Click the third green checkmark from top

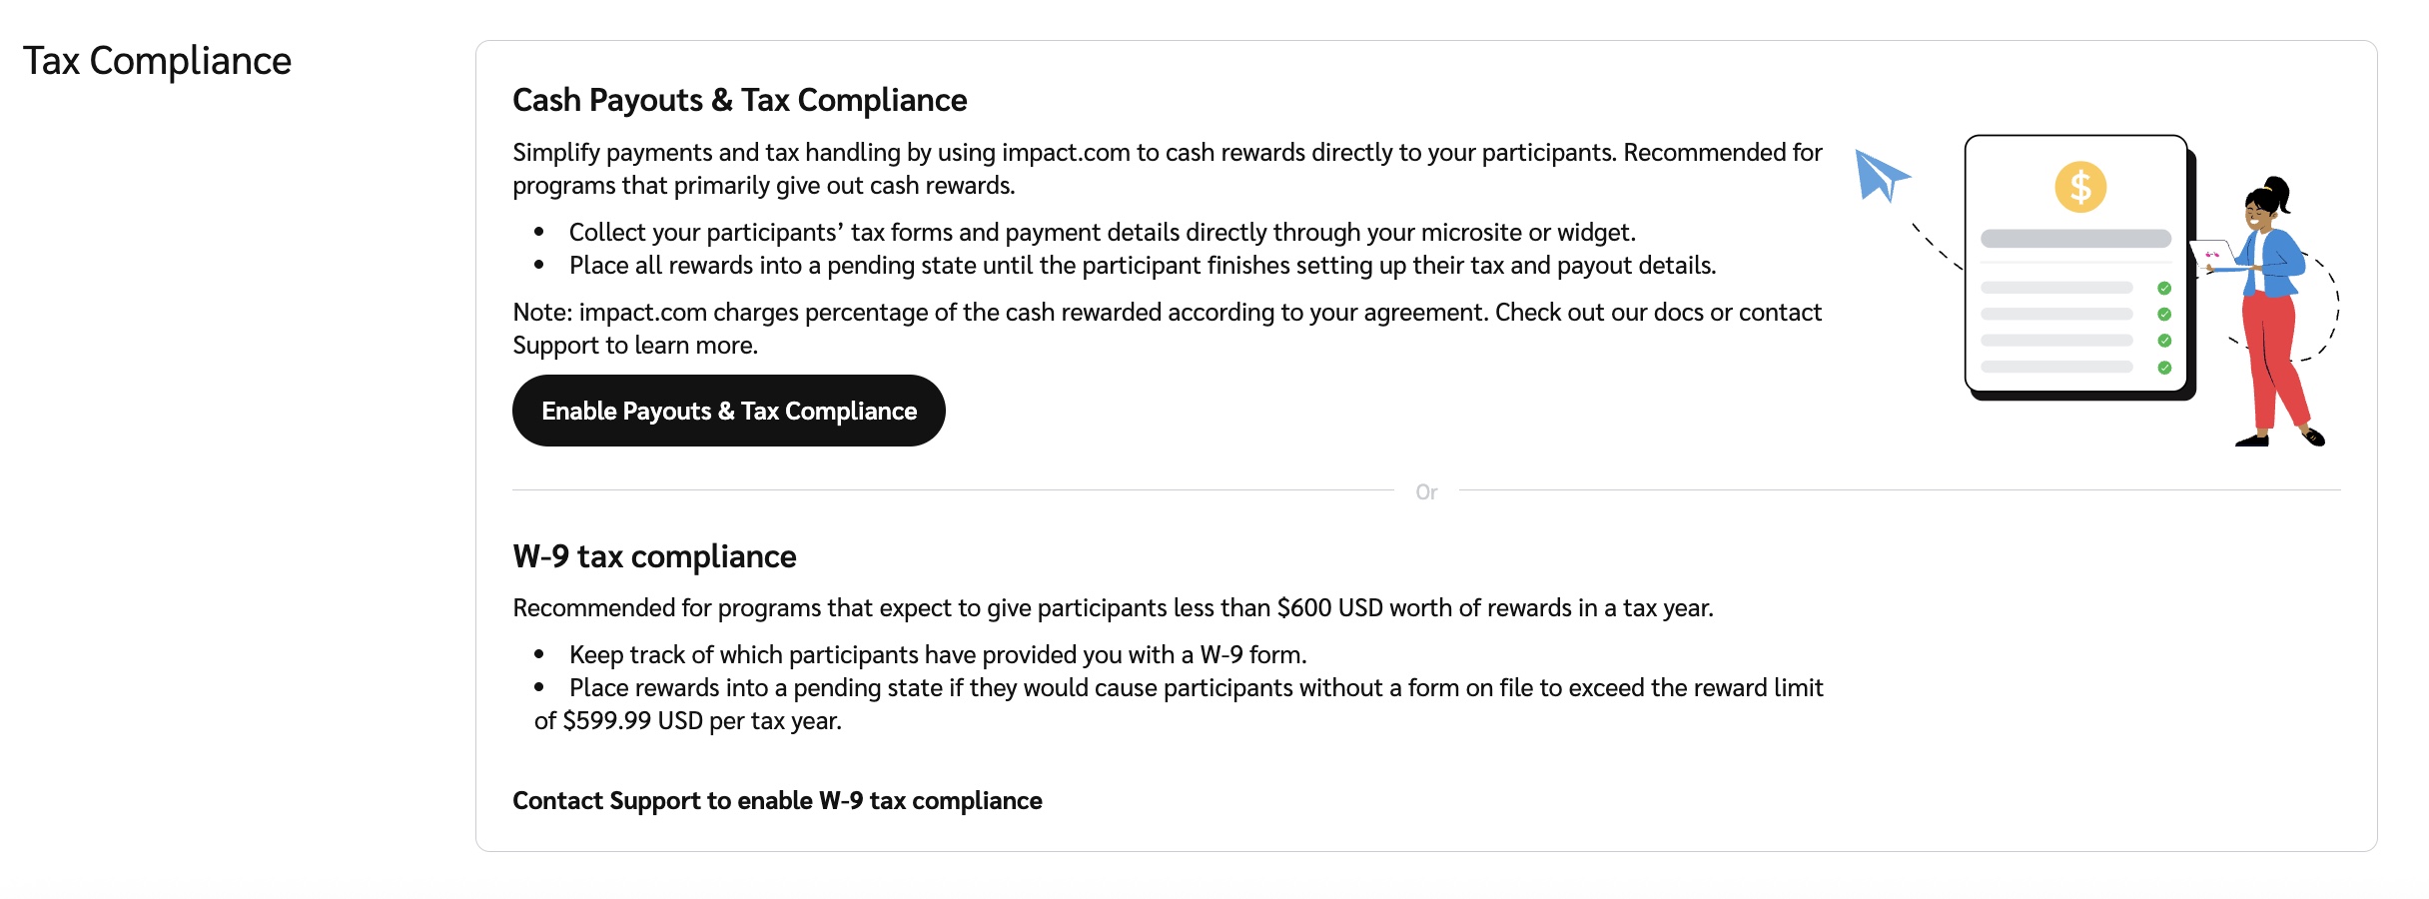[2163, 341]
